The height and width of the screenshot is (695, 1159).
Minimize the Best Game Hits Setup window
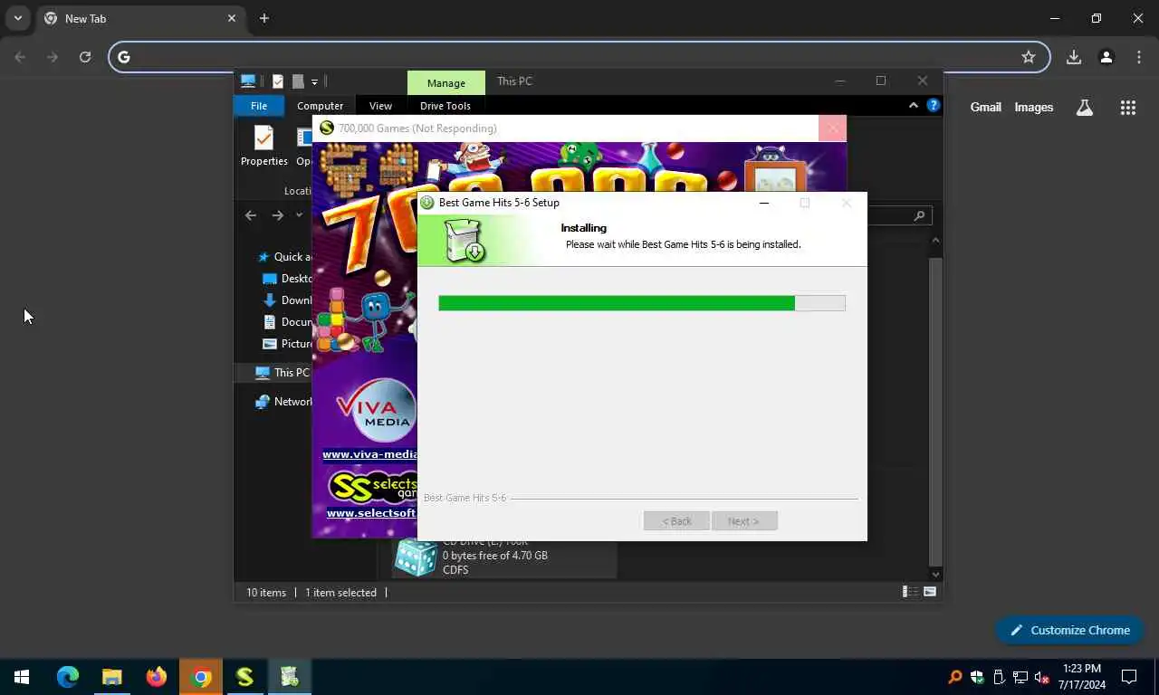tap(764, 203)
